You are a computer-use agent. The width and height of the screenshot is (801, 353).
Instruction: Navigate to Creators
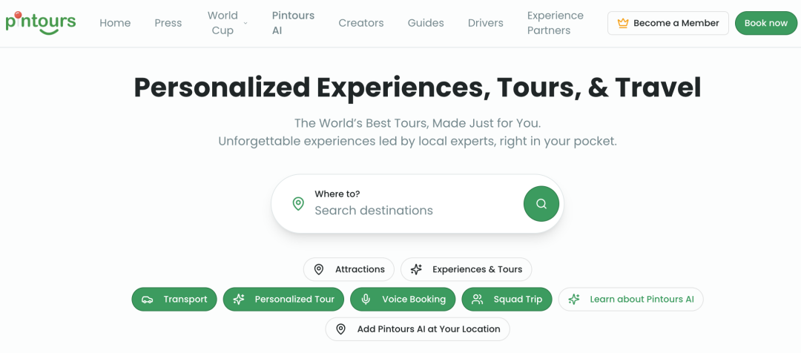[x=360, y=23]
